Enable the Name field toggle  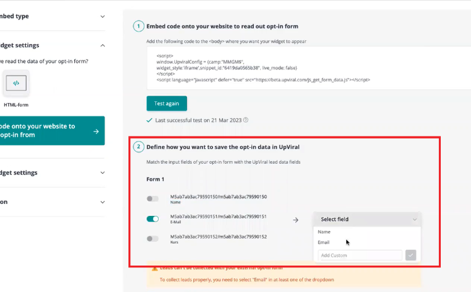pos(152,199)
